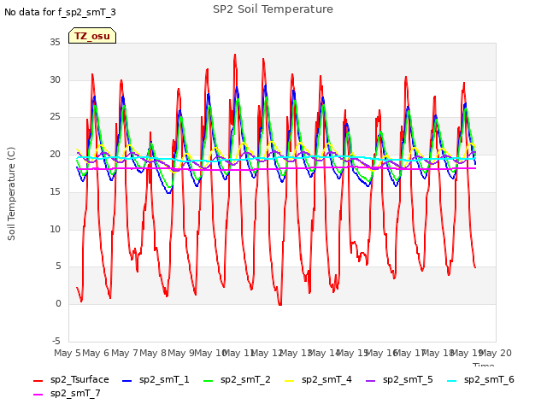Click the TZ_osu annotation label
This screenshot has height=410, width=547.
[92, 36]
